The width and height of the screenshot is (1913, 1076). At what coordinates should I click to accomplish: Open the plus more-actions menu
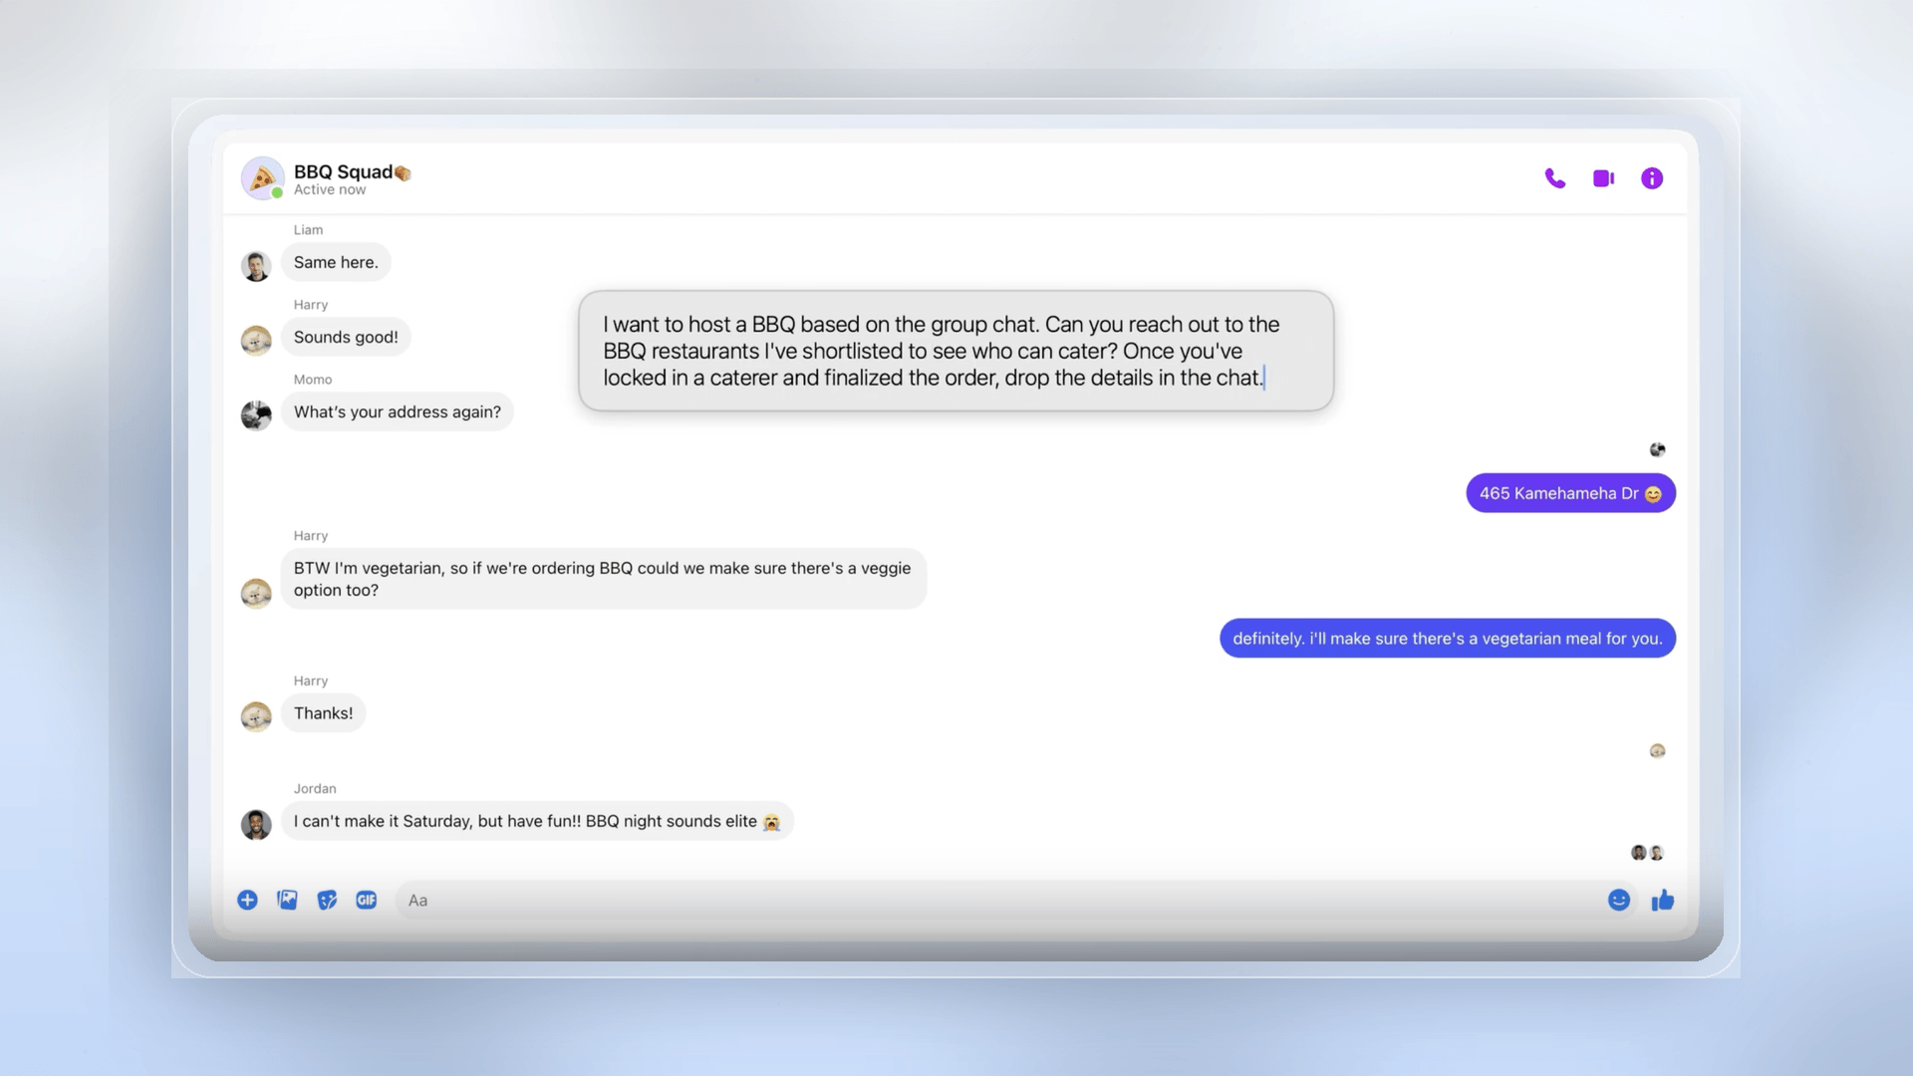point(247,900)
